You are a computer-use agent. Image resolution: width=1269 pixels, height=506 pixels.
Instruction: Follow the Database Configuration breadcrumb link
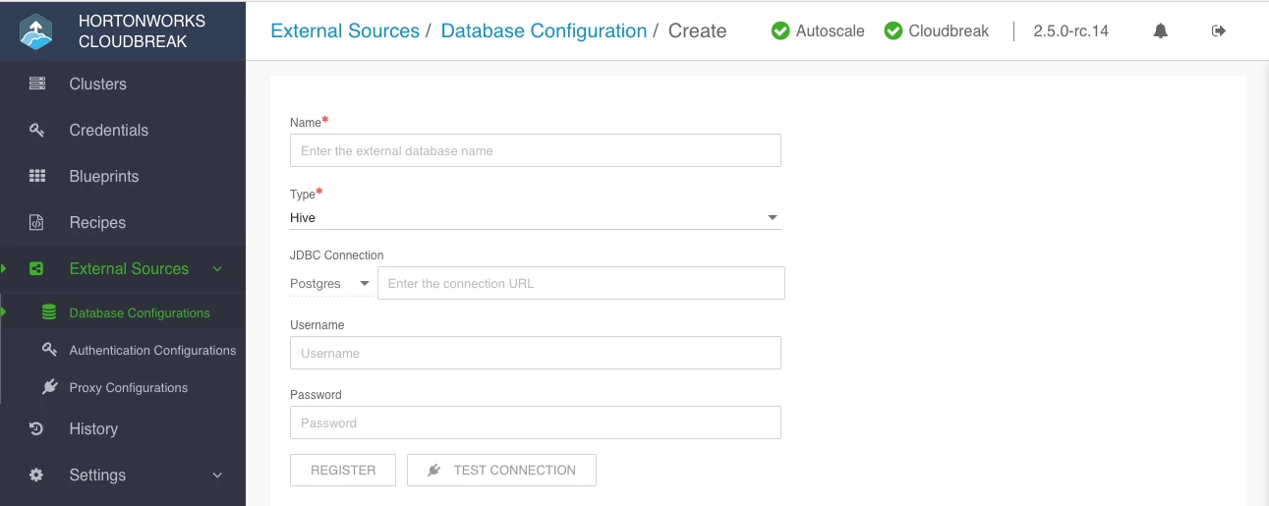click(x=544, y=30)
